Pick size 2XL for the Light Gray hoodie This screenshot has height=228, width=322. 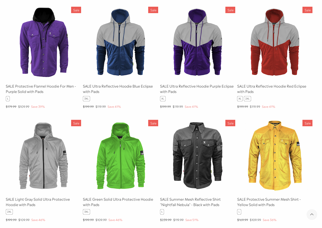[9, 212]
